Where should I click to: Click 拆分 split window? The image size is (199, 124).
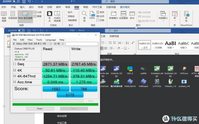tap(132, 15)
